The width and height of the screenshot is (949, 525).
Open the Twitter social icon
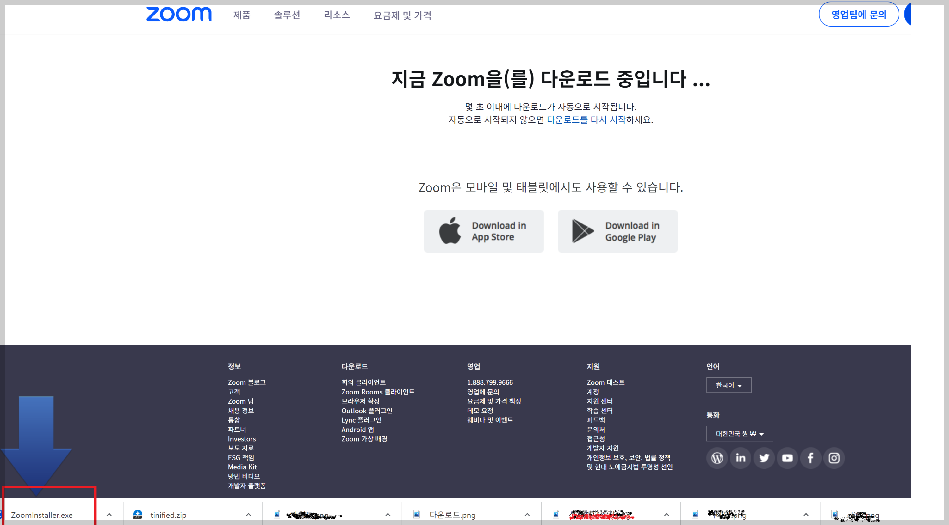coord(764,458)
